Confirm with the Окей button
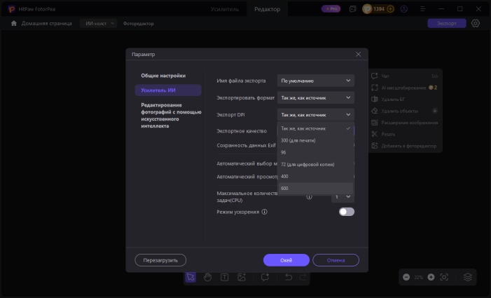491x298 pixels. (286, 260)
